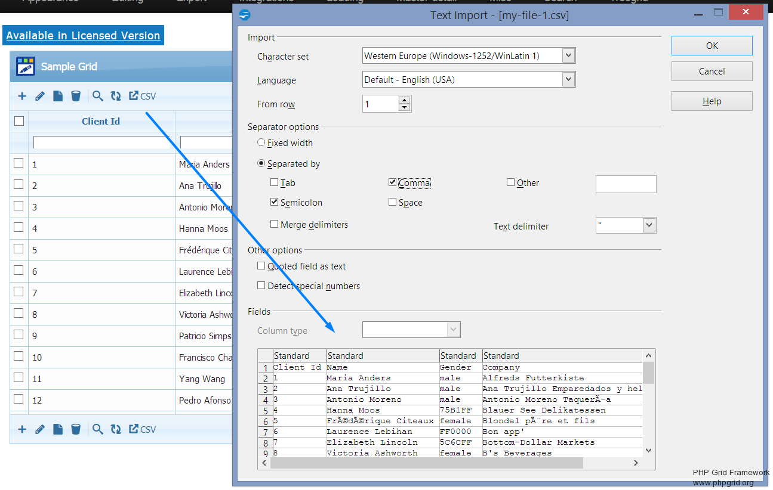Click the trash delete icon in top grid toolbar
This screenshot has width=773, height=490.
(76, 96)
